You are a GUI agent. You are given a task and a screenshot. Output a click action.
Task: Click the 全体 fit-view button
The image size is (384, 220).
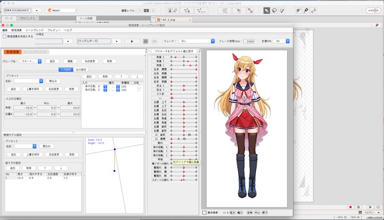pyautogui.click(x=250, y=213)
